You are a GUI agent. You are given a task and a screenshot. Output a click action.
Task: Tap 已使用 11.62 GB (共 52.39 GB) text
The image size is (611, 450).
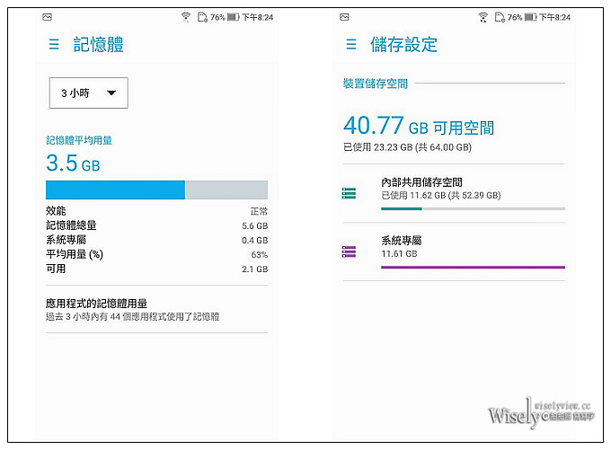tap(441, 195)
